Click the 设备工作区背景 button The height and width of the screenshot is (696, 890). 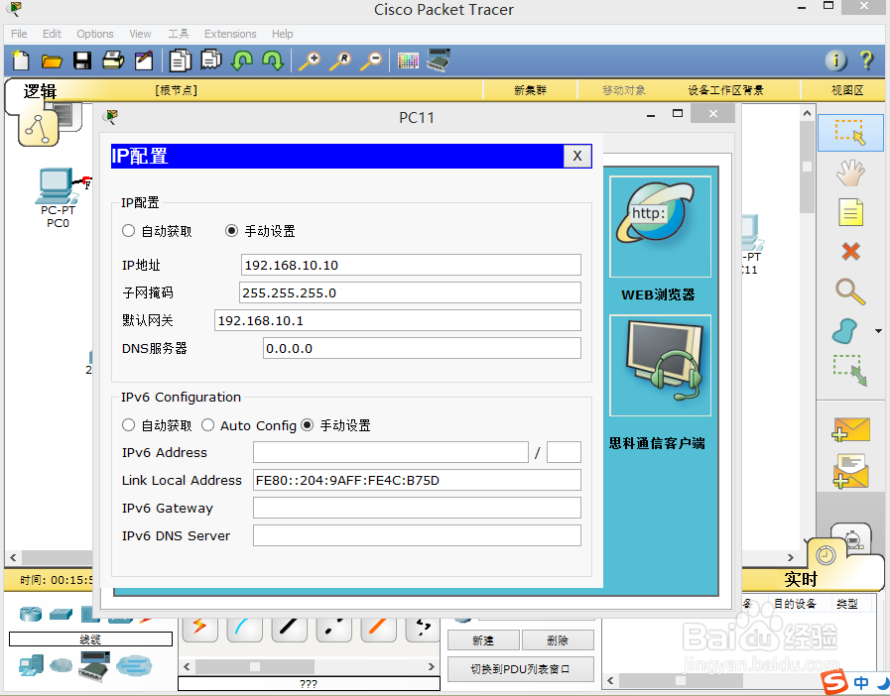click(x=725, y=90)
